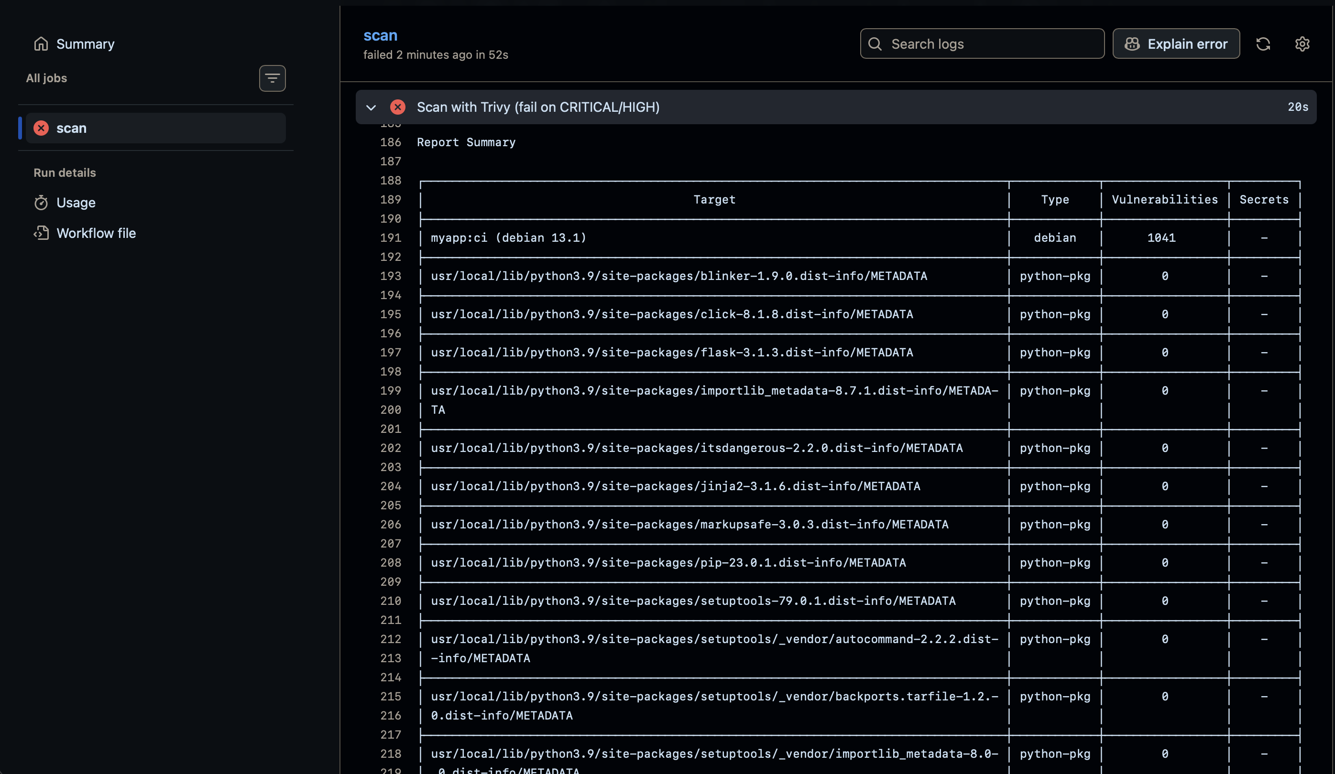Click the debian type cell
Image resolution: width=1335 pixels, height=774 pixels.
pyautogui.click(x=1055, y=238)
